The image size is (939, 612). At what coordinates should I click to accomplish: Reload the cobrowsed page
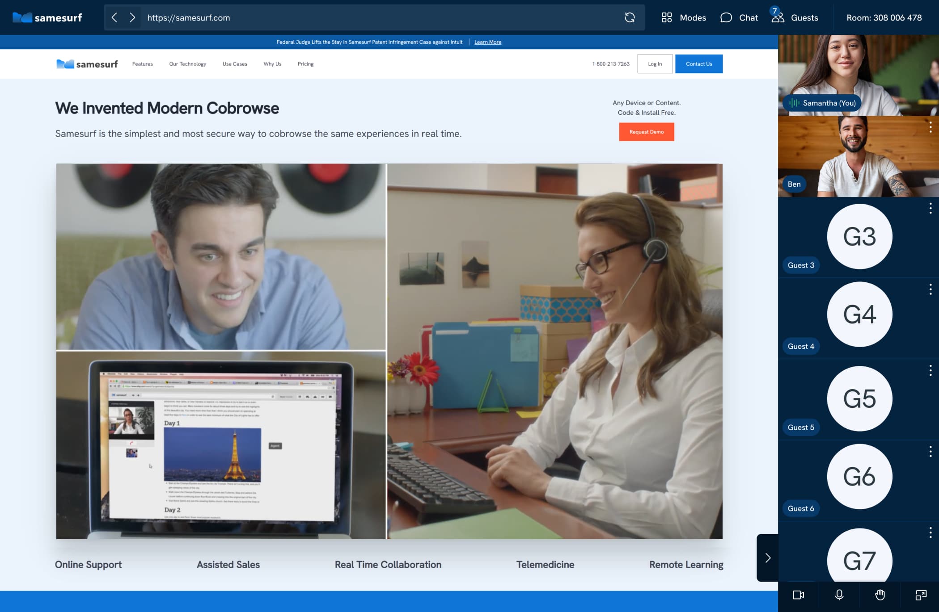point(630,17)
